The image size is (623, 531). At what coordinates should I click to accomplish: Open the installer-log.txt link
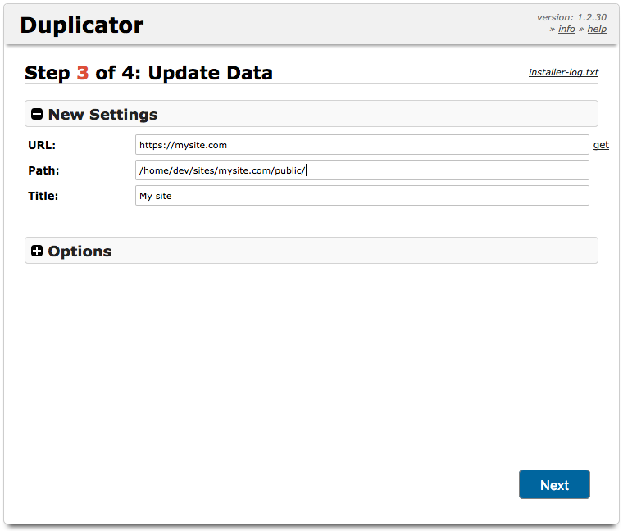point(563,72)
